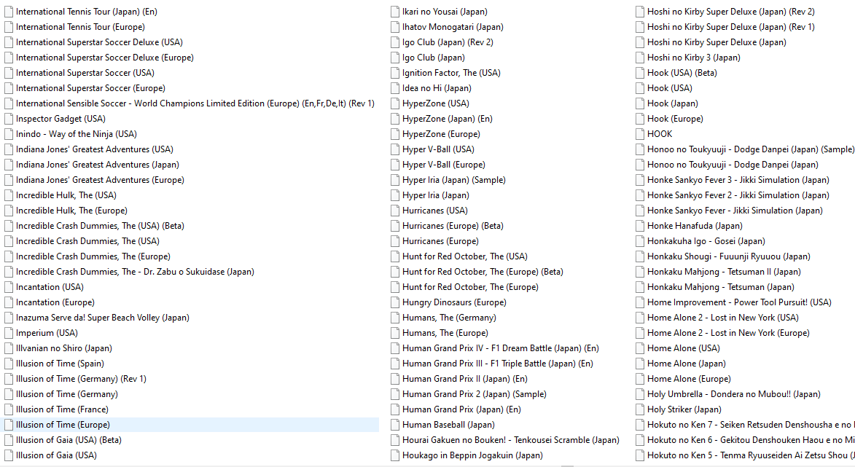Screen dimensions: 855x467
Task: Click International Superstar Soccer Deluxe (USA)
Action: click(x=99, y=42)
